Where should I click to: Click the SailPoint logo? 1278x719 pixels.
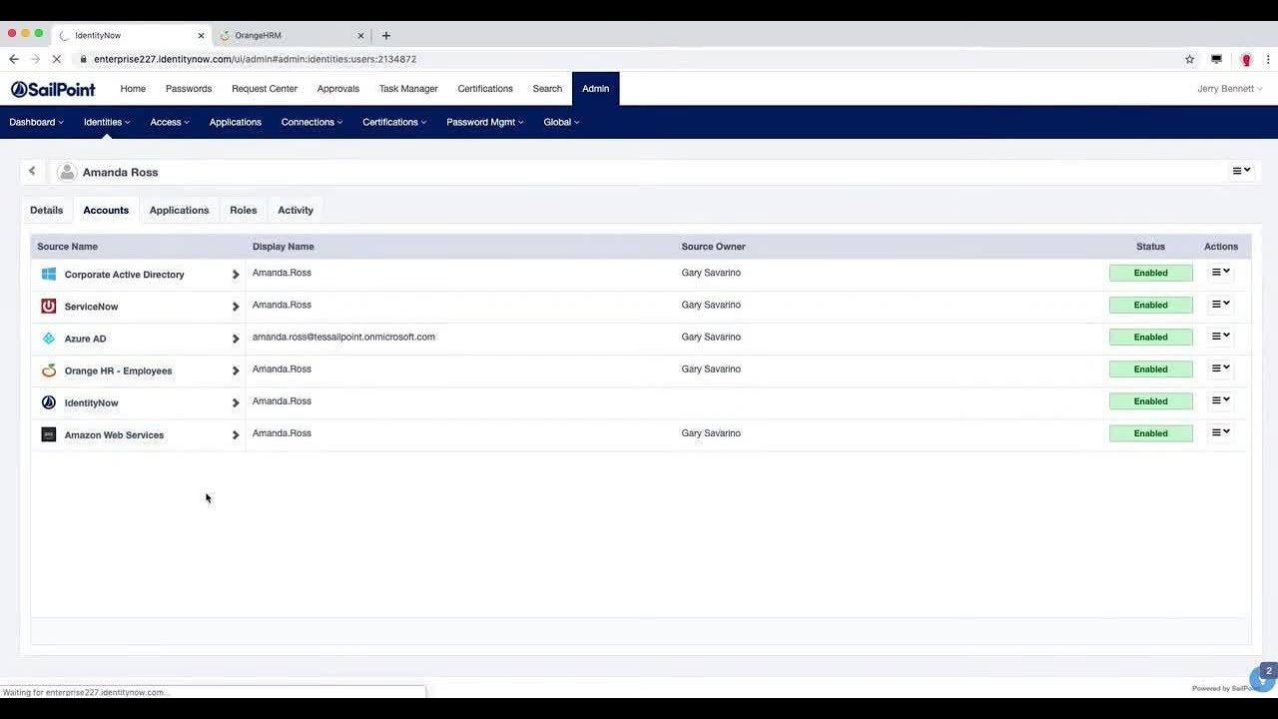pyautogui.click(x=53, y=89)
